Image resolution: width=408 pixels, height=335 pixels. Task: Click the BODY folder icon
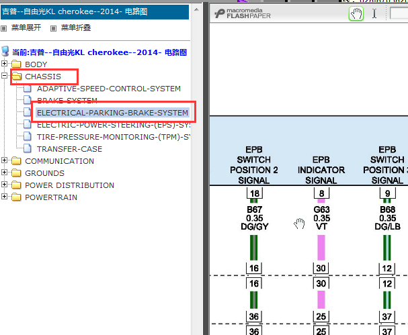16,64
